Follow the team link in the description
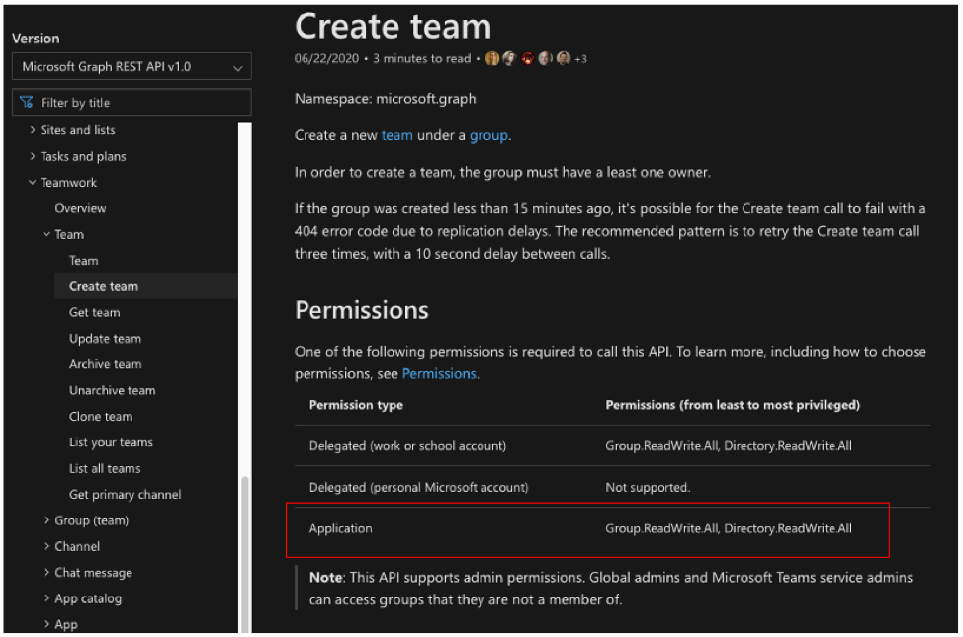The image size is (963, 637). [x=396, y=135]
